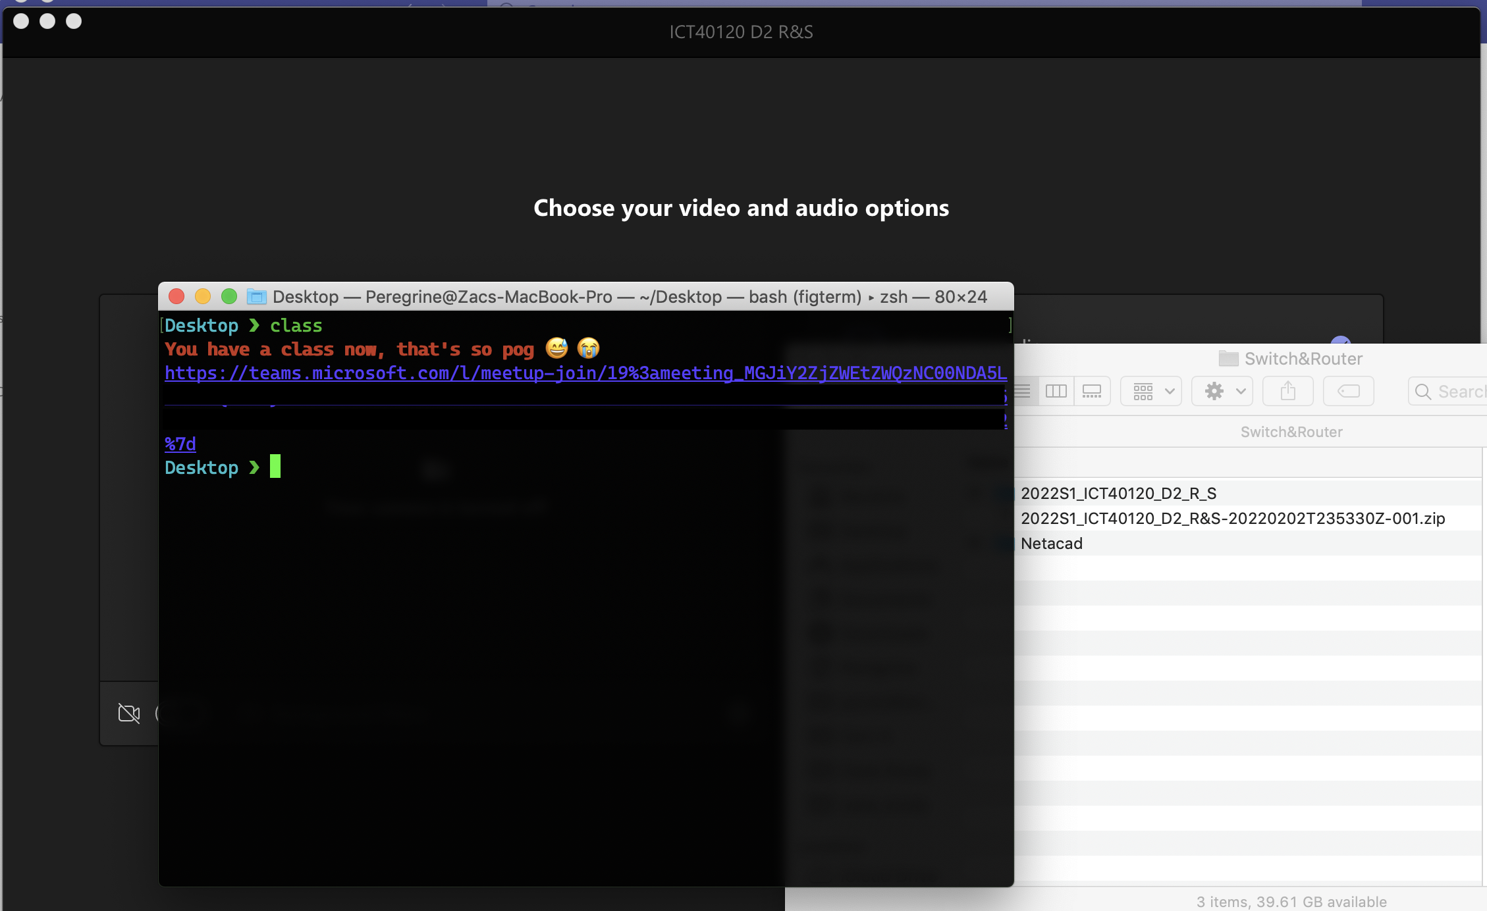This screenshot has width=1487, height=911.
Task: Click Switch&Router folder icon in Finder title
Action: pos(1228,359)
